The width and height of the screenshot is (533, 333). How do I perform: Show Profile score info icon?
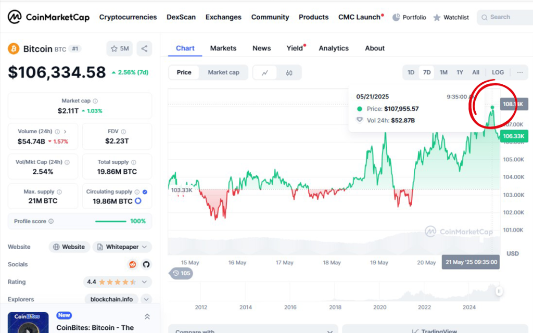[x=51, y=221]
